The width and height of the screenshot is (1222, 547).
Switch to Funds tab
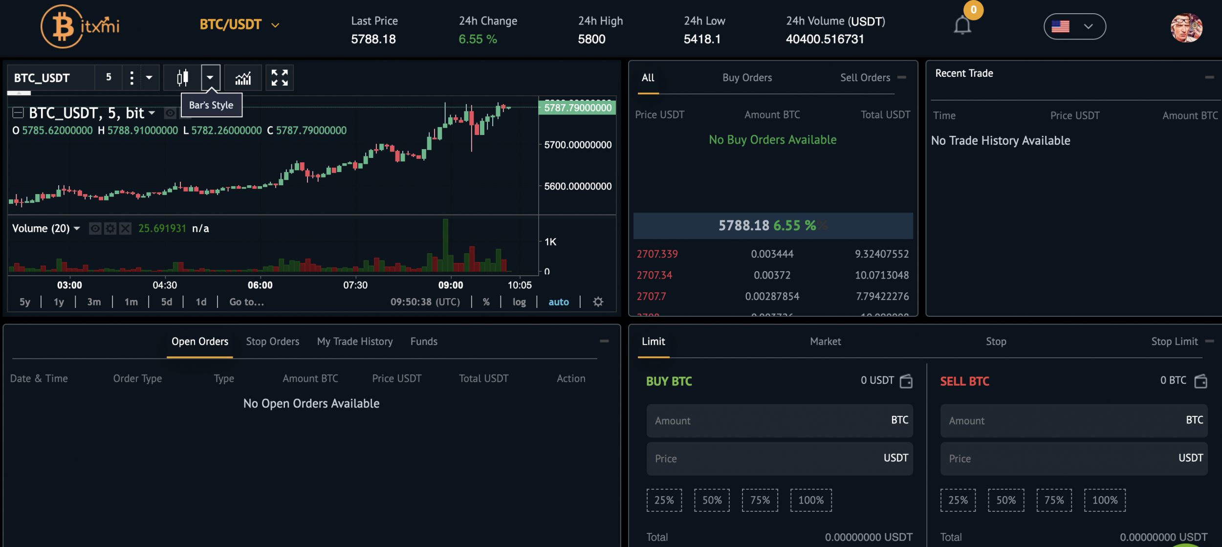424,342
